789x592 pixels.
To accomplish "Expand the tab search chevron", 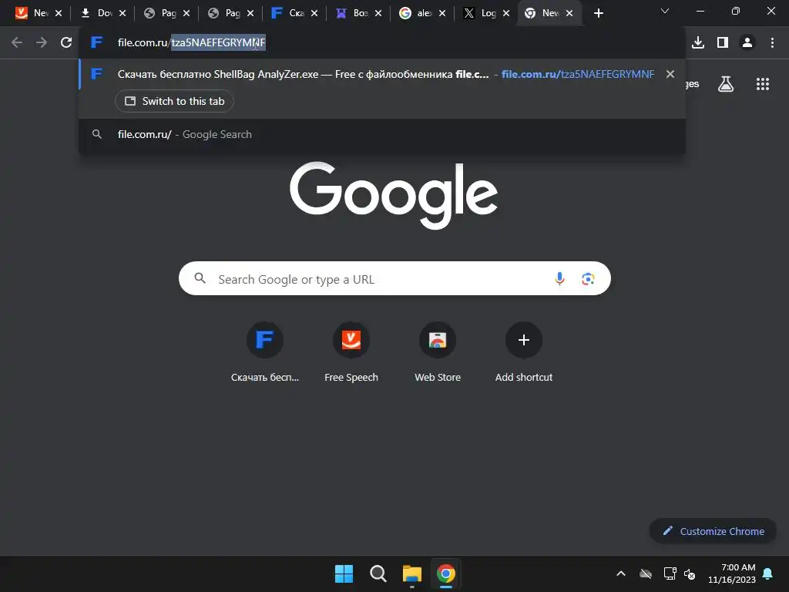I will (665, 11).
